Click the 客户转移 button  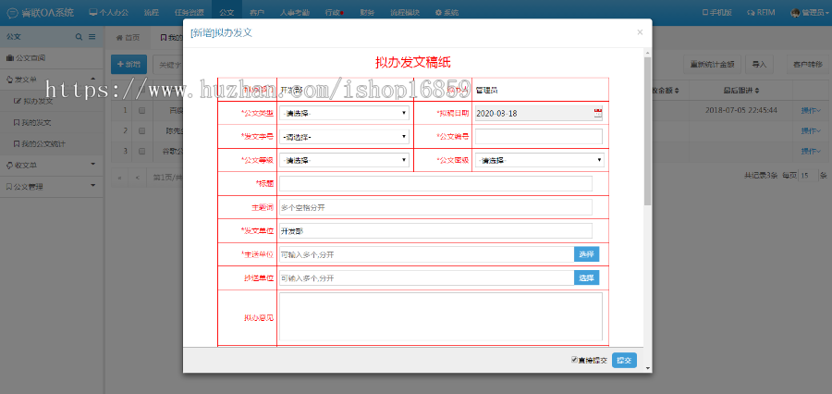pyautogui.click(x=808, y=64)
